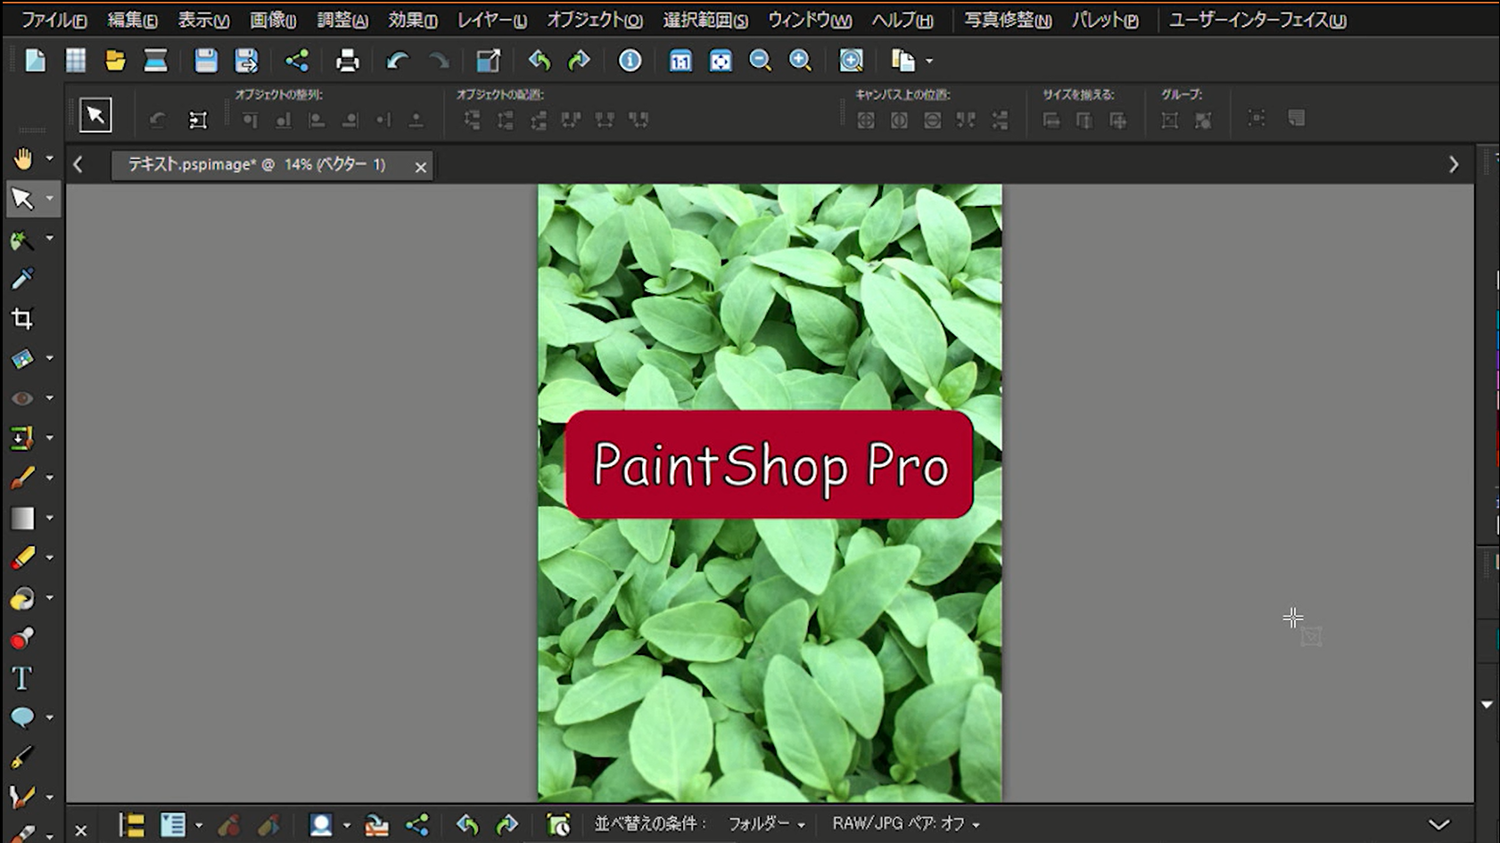Select the Paint Brush tool

coord(22,479)
